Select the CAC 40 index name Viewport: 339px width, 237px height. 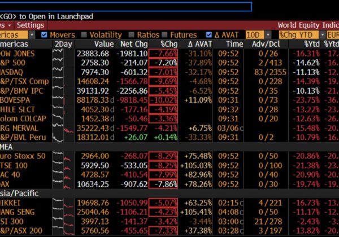(10, 174)
